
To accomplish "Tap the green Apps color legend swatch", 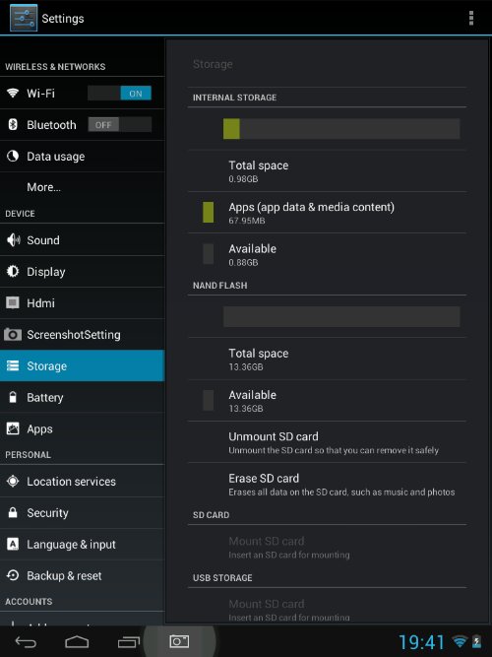I will click(x=208, y=212).
